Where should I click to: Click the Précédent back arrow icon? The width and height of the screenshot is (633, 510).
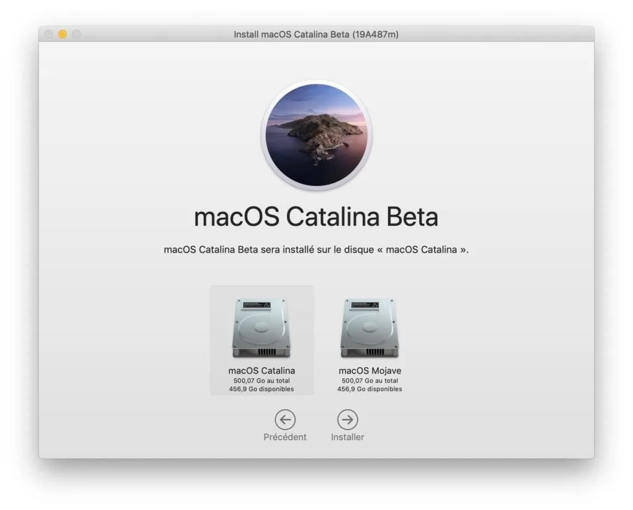click(285, 420)
